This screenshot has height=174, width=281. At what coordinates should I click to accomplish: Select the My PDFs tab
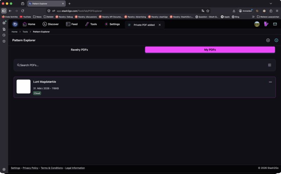click(210, 50)
